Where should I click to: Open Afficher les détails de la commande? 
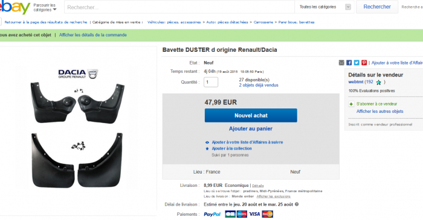[93, 35]
